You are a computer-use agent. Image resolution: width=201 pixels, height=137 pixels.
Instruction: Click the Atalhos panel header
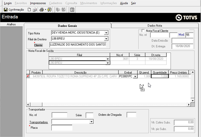point(11,24)
